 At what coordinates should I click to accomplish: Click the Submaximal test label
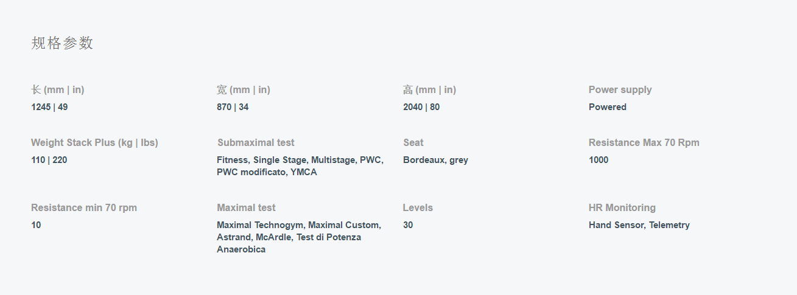pos(256,143)
